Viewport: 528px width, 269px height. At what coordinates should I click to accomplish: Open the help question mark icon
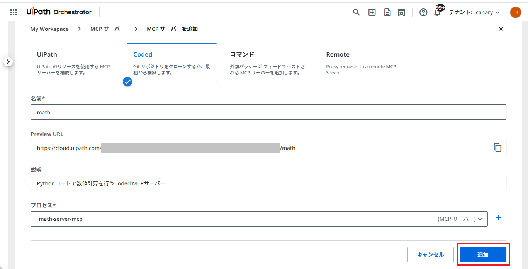[423, 12]
